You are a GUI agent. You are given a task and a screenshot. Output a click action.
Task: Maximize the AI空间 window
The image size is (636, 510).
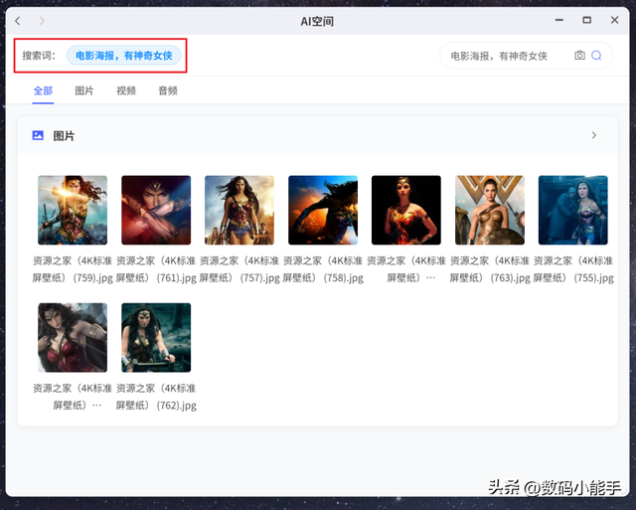pos(587,21)
